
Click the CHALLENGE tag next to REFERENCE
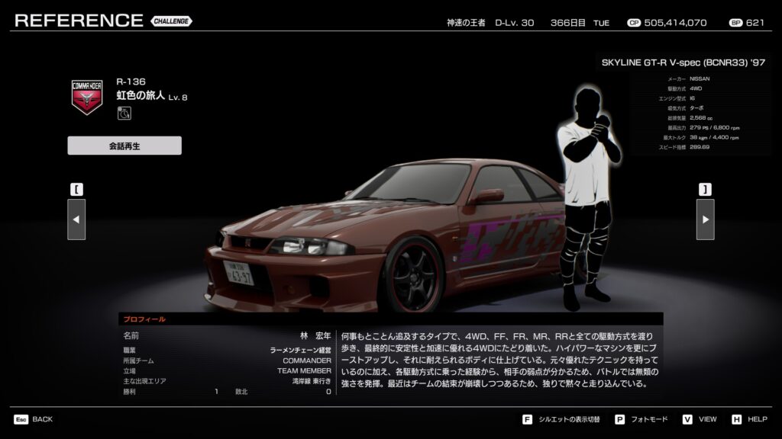pyautogui.click(x=171, y=21)
